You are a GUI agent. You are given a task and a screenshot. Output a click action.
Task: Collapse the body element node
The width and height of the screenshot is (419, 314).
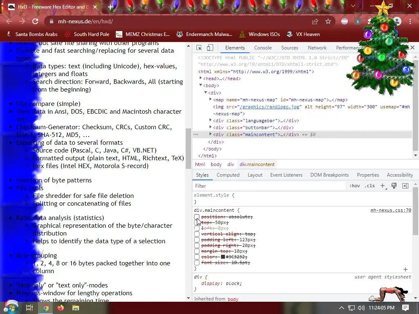[x=200, y=85]
